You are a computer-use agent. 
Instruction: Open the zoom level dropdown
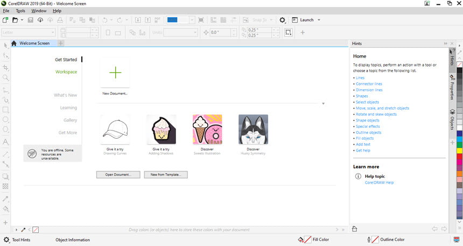pyautogui.click(x=192, y=20)
